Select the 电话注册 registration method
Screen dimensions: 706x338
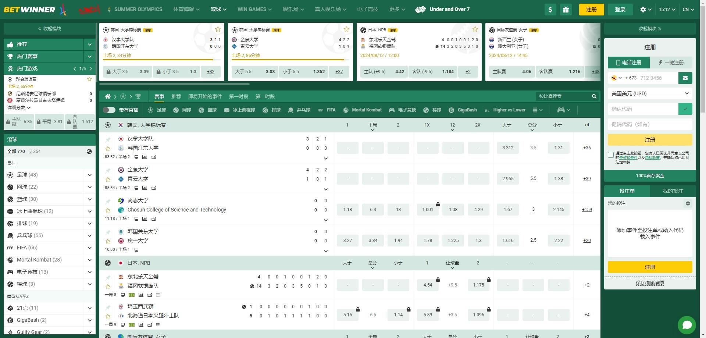point(629,63)
